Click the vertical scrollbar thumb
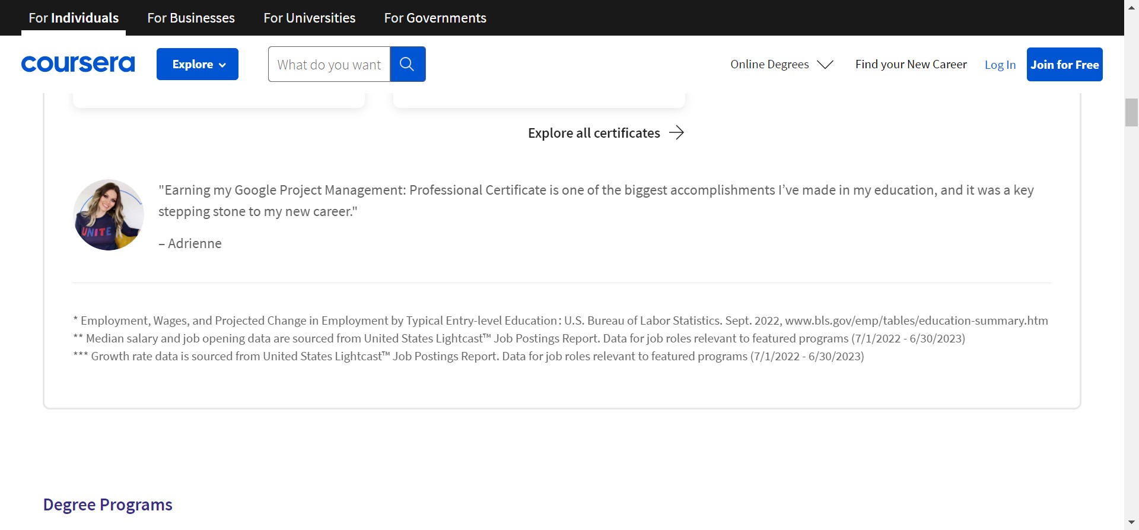This screenshot has width=1139, height=530. [x=1131, y=113]
